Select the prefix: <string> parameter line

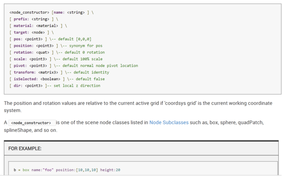click(x=30, y=19)
